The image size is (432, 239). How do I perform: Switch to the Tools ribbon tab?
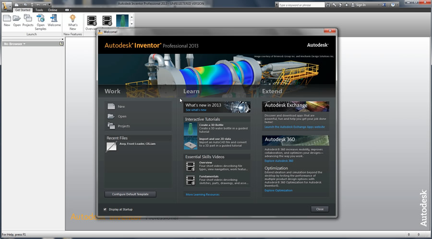(39, 10)
